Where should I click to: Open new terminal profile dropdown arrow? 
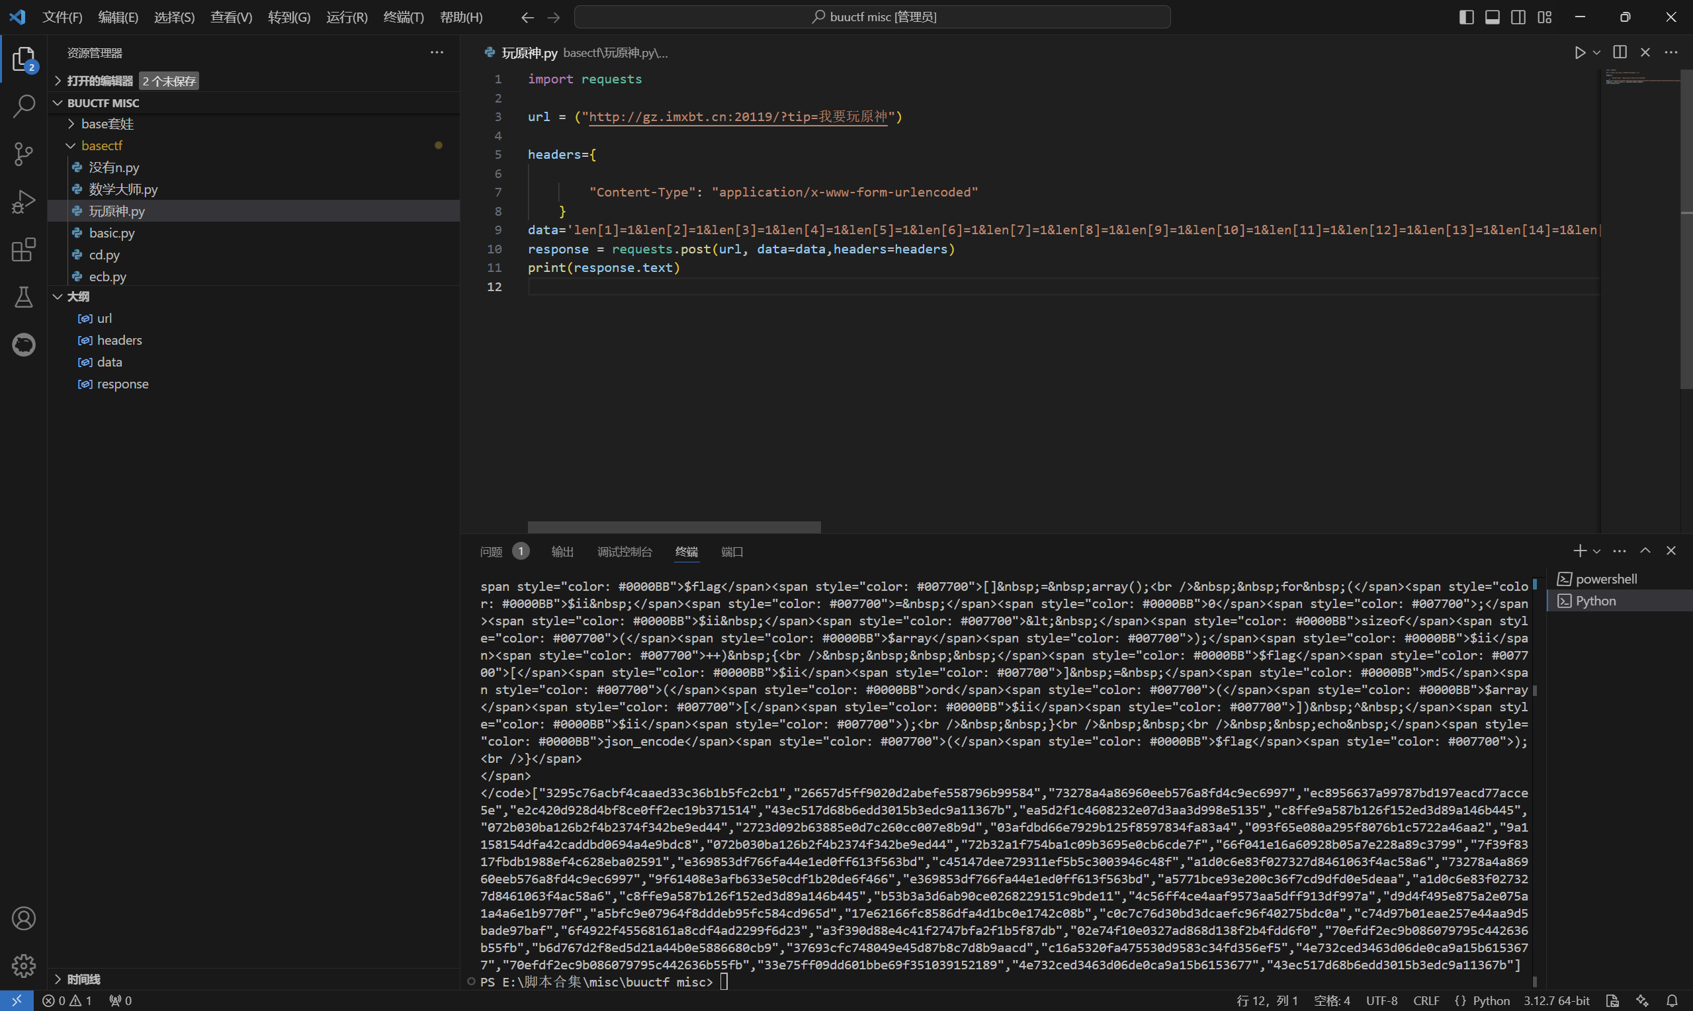(x=1597, y=550)
